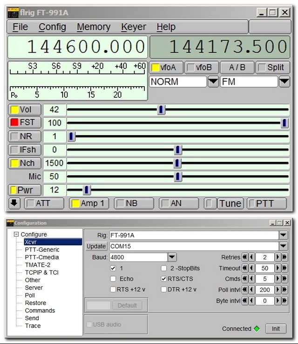Check the Echo checkbox

(x=113, y=279)
